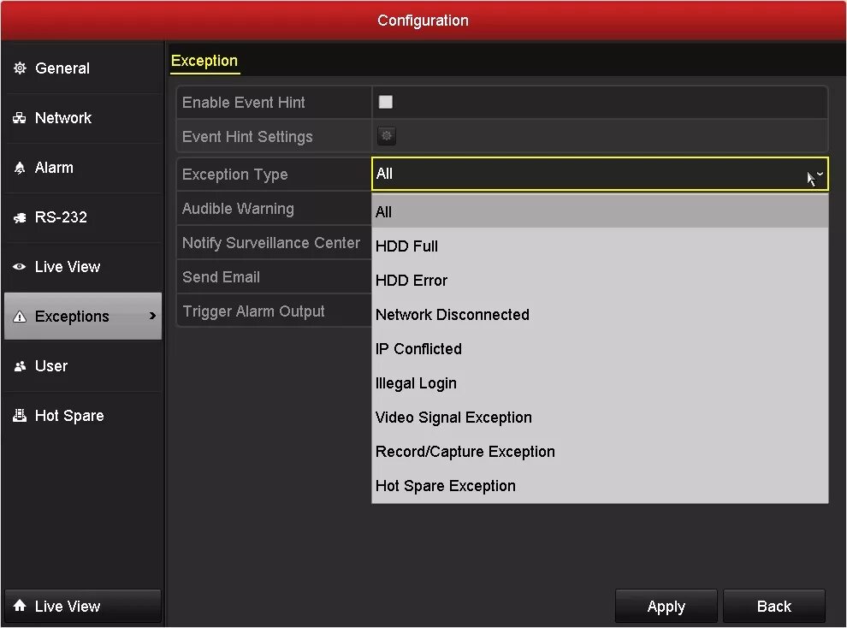Viewport: 847px width, 628px height.
Task: Click the User people icon in sidebar
Action: 20,366
